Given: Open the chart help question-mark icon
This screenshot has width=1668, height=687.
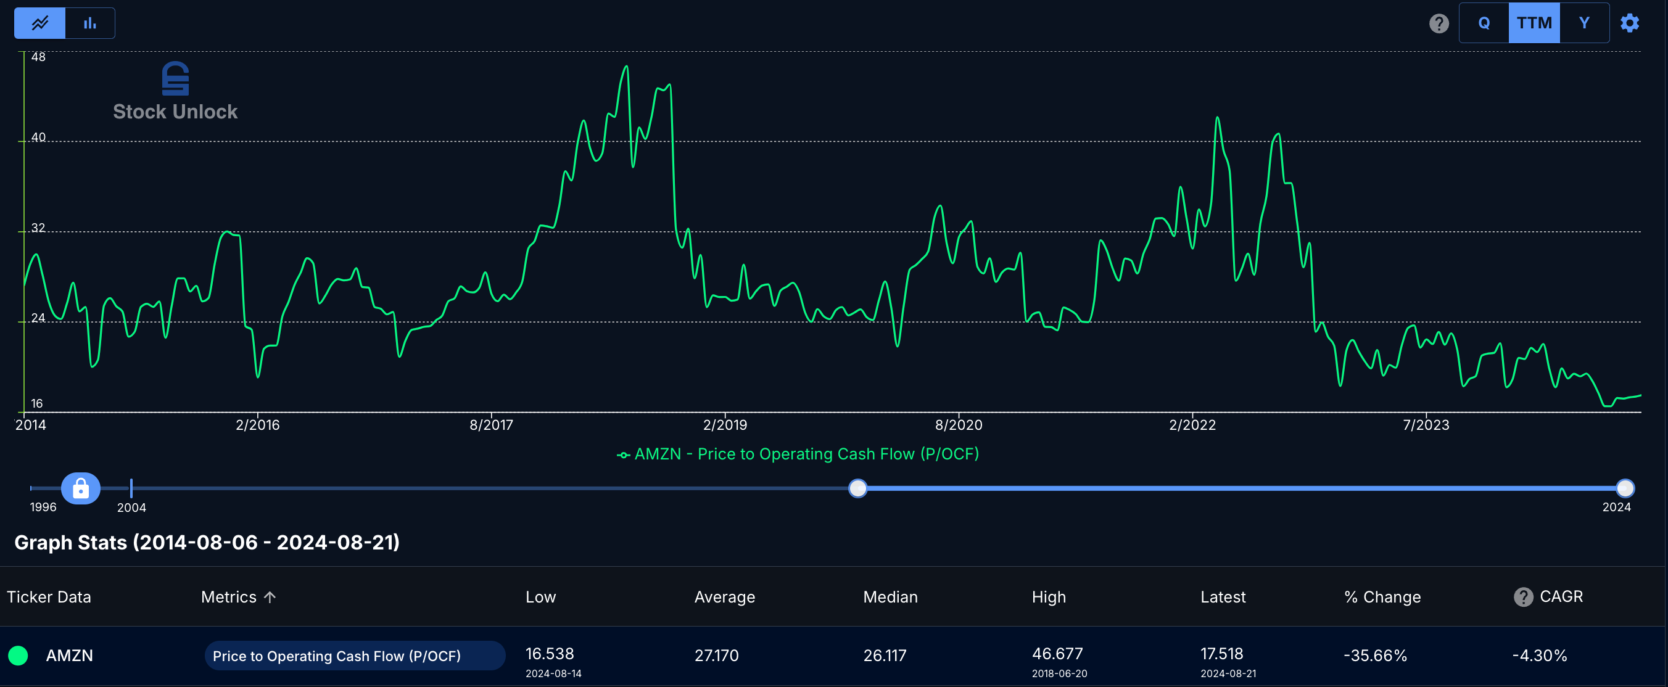Looking at the screenshot, I should tap(1438, 23).
